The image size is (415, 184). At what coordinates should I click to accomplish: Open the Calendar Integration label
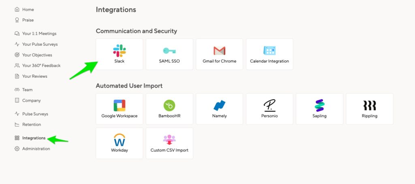270,61
